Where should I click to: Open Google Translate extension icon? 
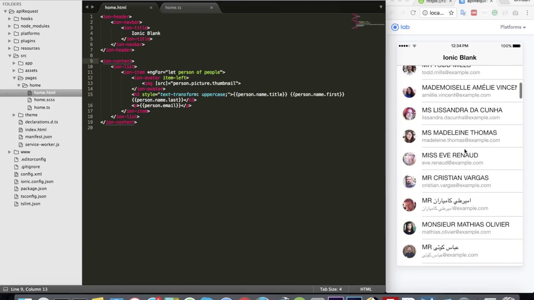463,13
